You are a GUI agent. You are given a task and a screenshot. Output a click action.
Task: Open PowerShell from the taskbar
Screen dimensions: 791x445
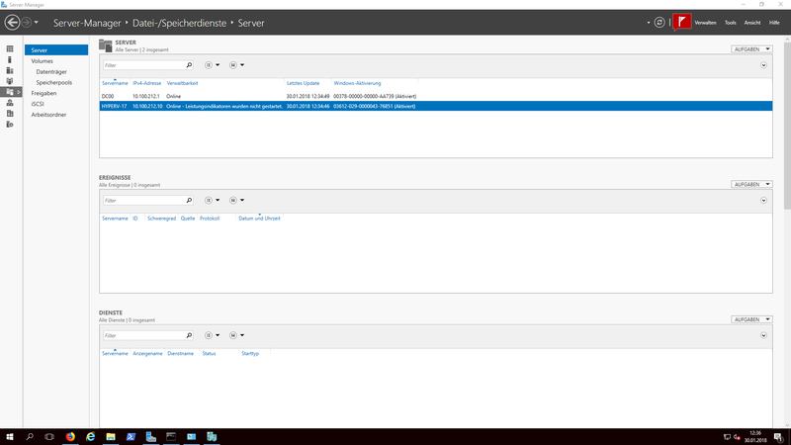click(x=131, y=437)
